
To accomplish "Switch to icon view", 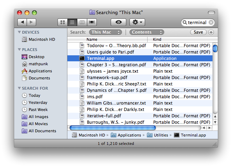I will pyautogui.click(x=62, y=22).
